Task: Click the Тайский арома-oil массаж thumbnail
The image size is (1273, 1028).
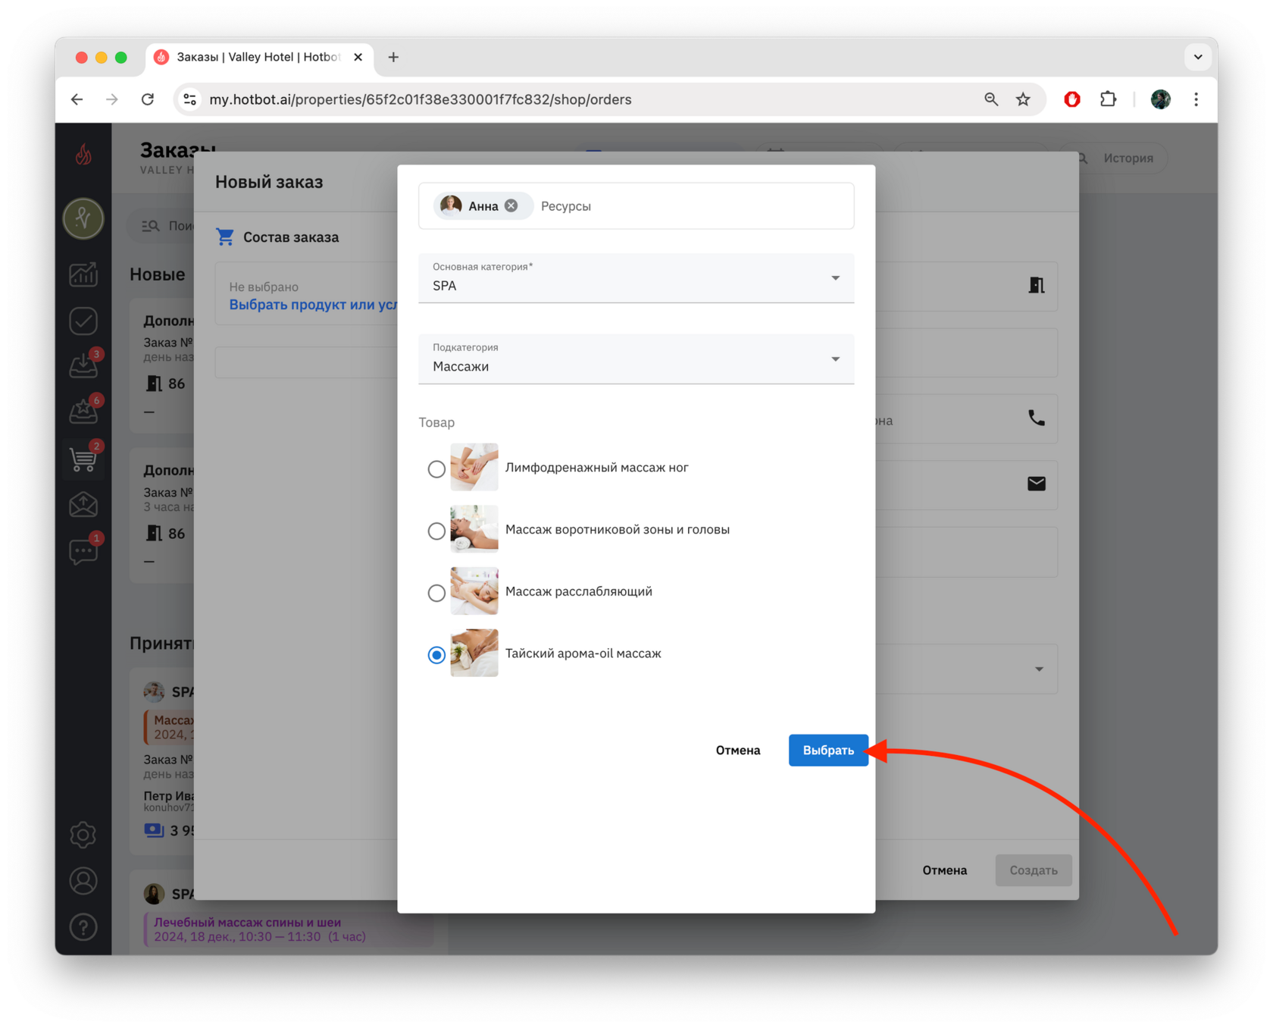Action: [x=474, y=653]
